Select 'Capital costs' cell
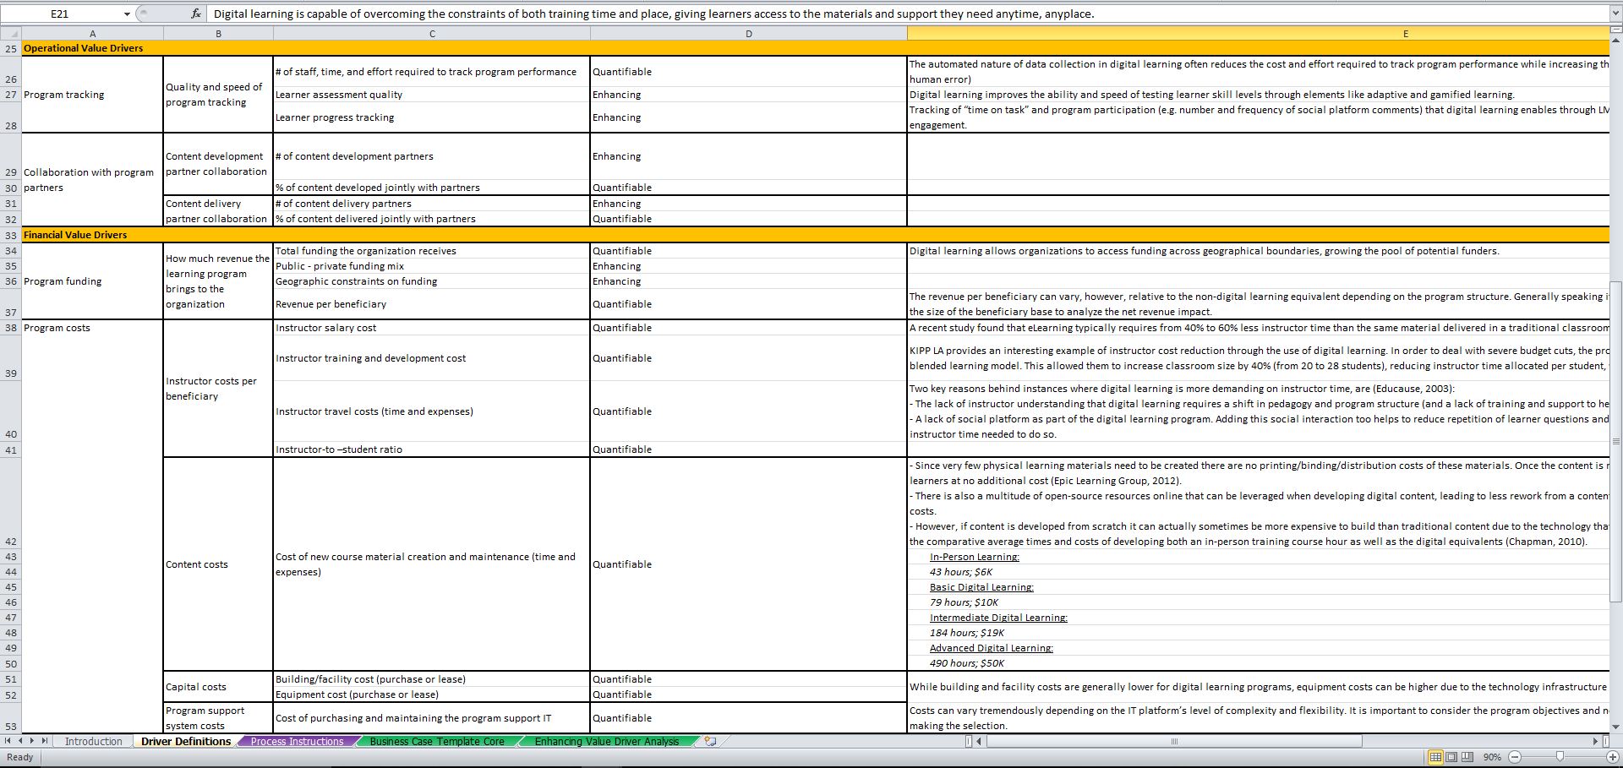Image resolution: width=1623 pixels, height=768 pixels. (x=218, y=687)
